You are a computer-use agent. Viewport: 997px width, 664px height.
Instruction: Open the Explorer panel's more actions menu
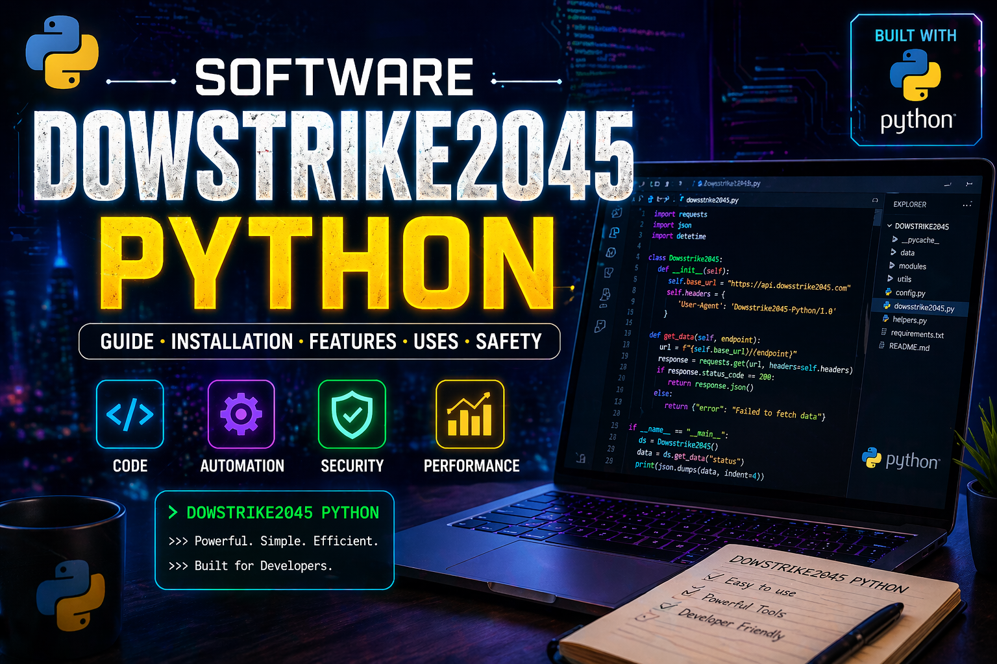click(x=966, y=204)
